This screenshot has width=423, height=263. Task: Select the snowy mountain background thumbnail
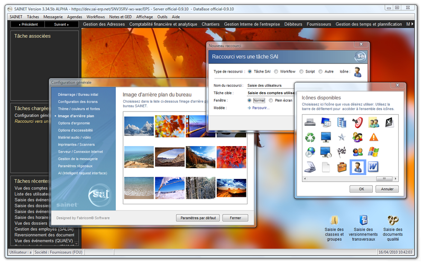click(x=139, y=126)
